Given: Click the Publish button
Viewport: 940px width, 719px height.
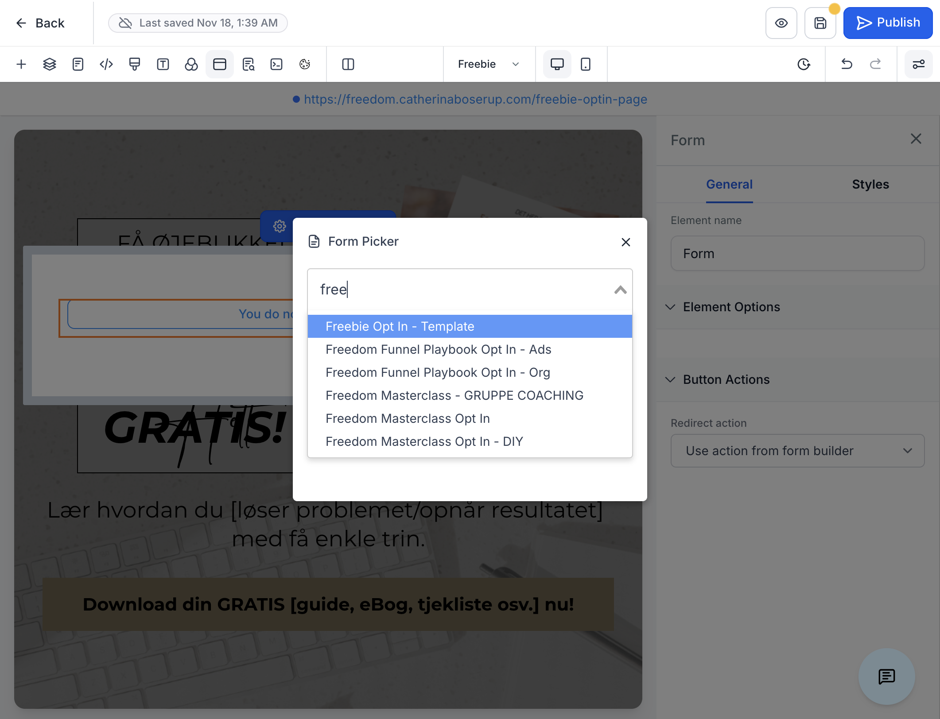Looking at the screenshot, I should (888, 23).
